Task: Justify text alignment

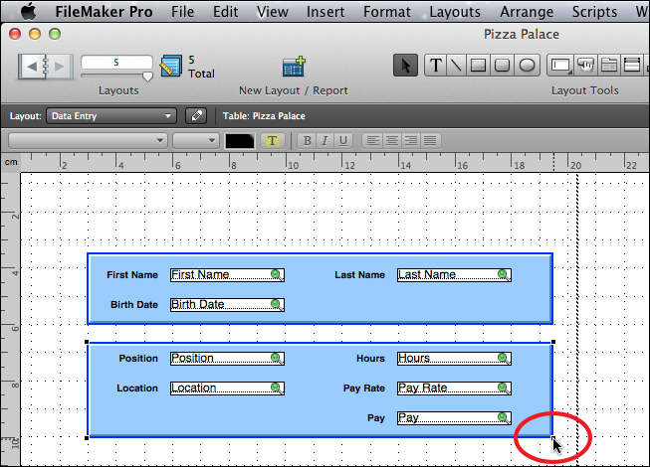Action: pos(430,141)
